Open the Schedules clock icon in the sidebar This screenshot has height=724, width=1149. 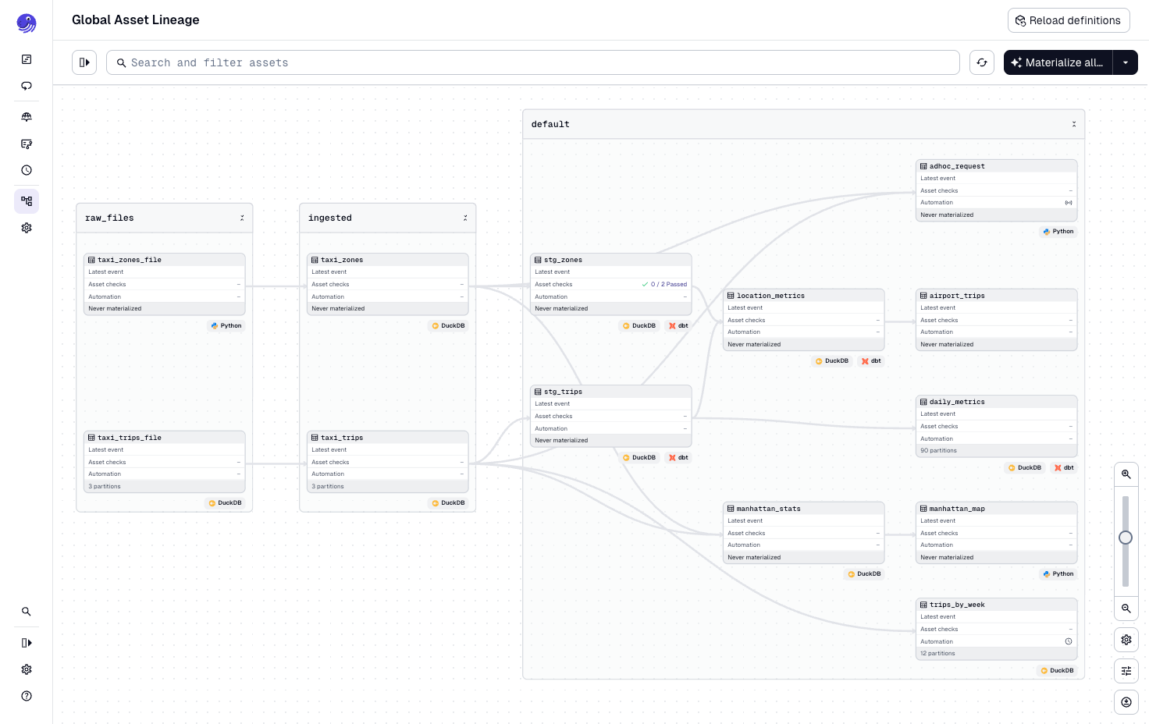pyautogui.click(x=27, y=169)
